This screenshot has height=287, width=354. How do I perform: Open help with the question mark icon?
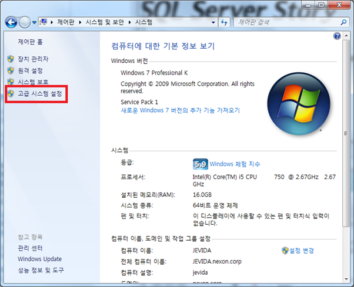pyautogui.click(x=337, y=36)
